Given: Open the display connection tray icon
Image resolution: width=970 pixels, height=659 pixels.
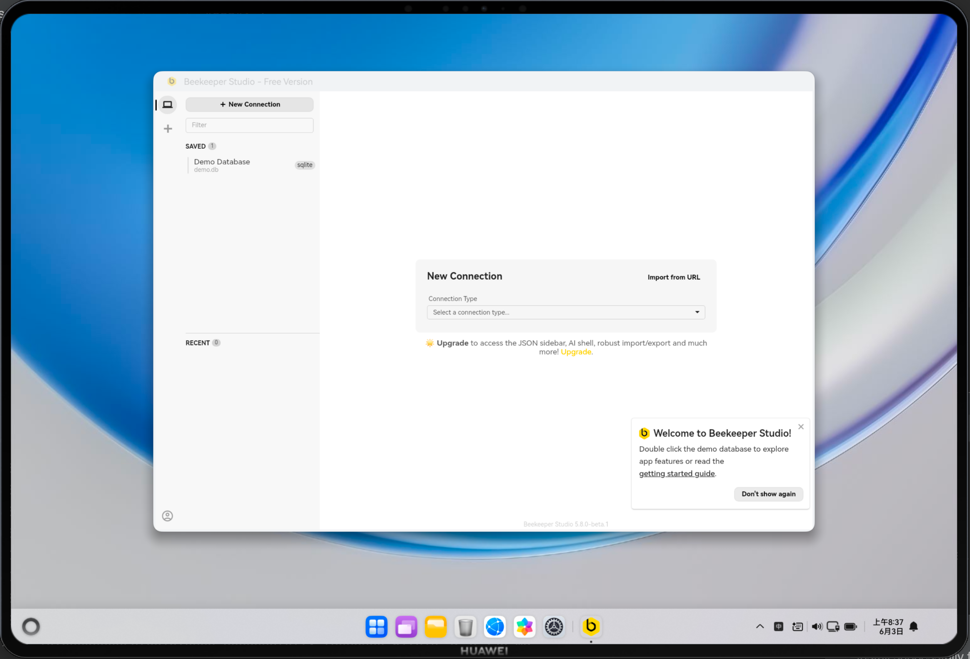Looking at the screenshot, I should click(833, 626).
